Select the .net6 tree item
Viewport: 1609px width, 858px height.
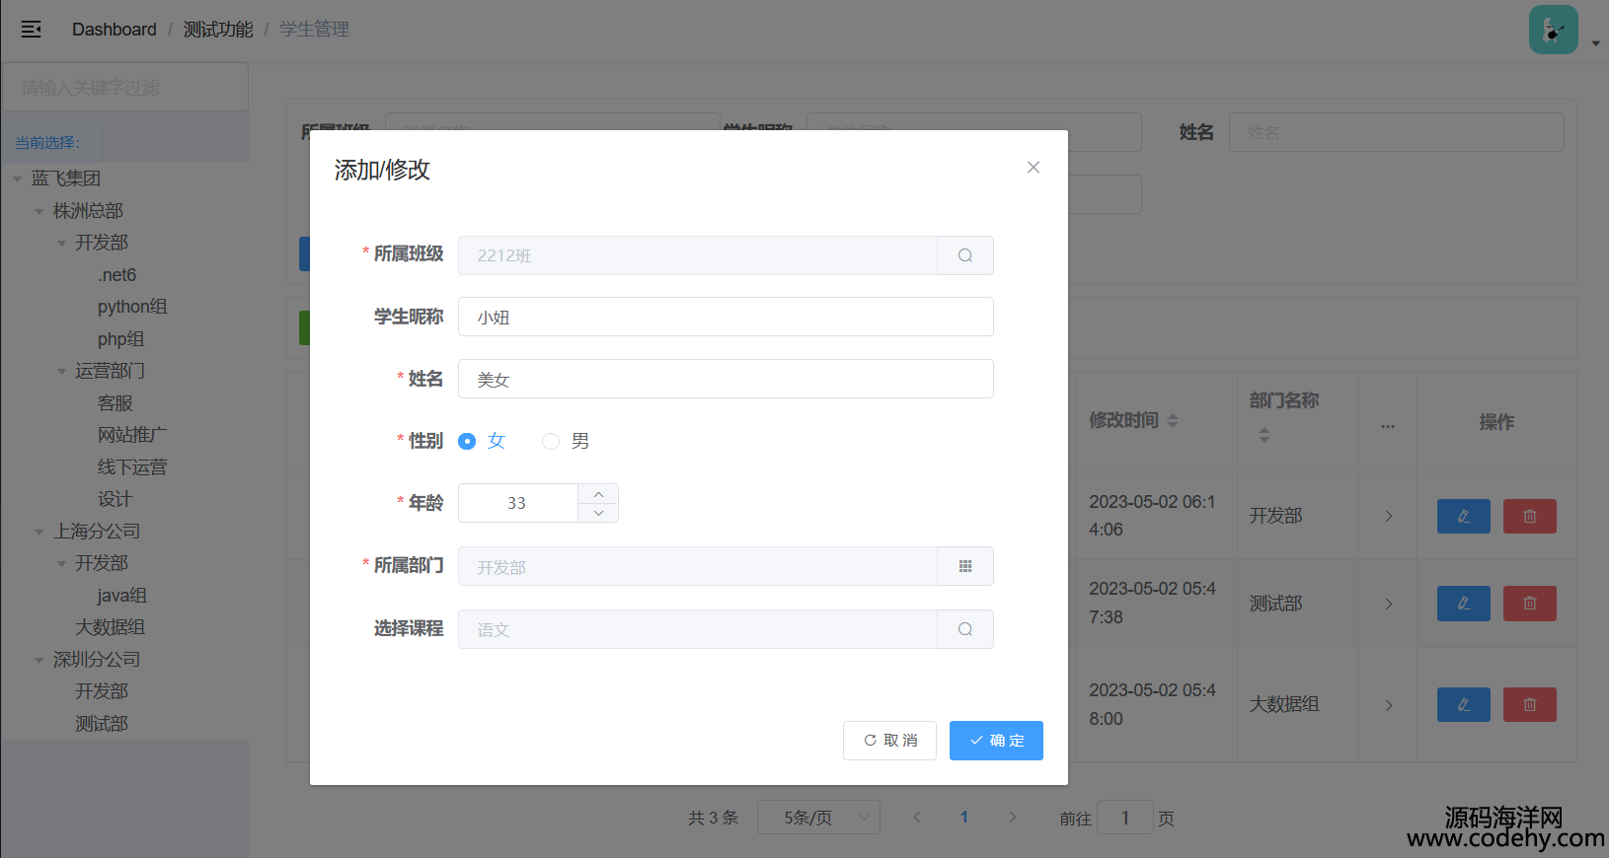click(x=117, y=275)
